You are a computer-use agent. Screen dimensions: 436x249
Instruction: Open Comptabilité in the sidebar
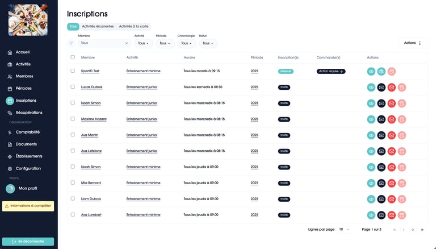click(27, 132)
